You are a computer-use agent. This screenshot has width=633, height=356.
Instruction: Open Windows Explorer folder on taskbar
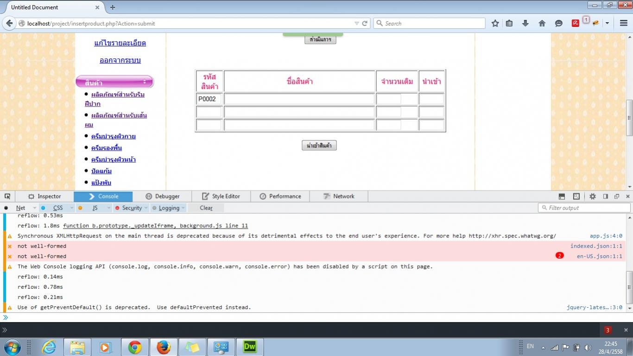77,347
